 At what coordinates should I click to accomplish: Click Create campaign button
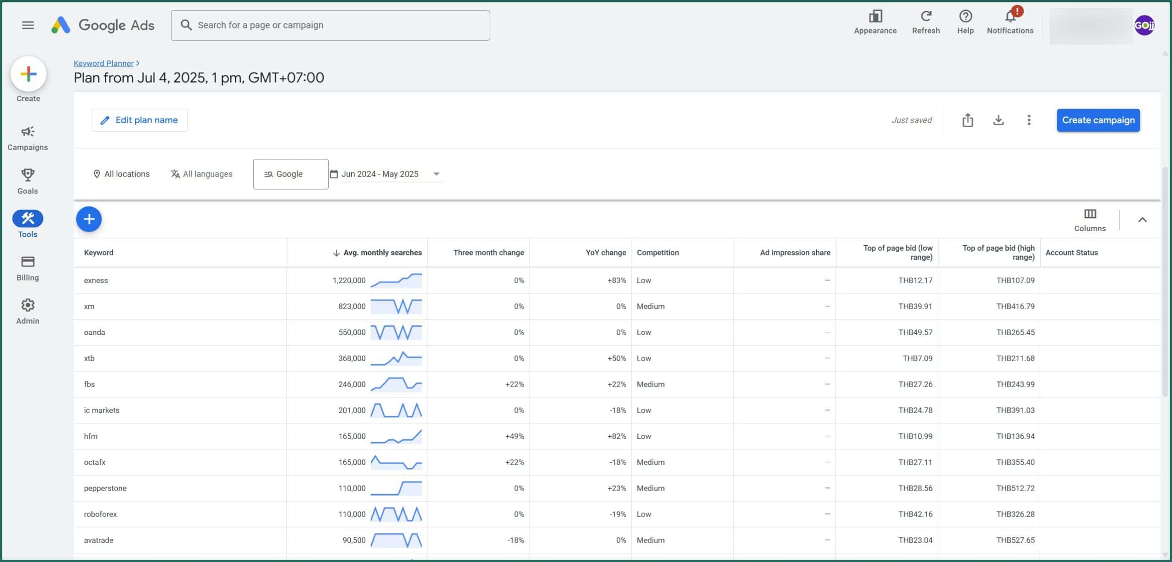tap(1098, 120)
